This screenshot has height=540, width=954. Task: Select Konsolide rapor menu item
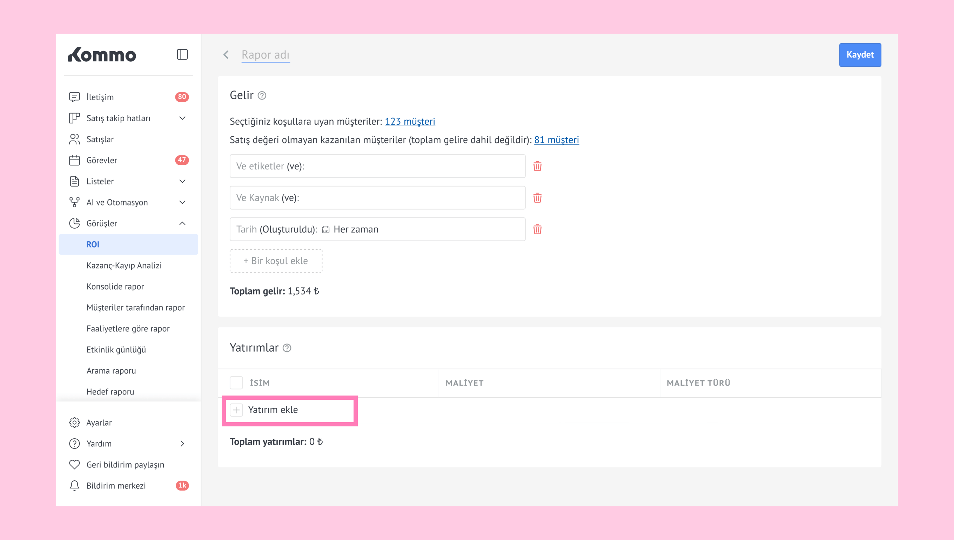(115, 286)
